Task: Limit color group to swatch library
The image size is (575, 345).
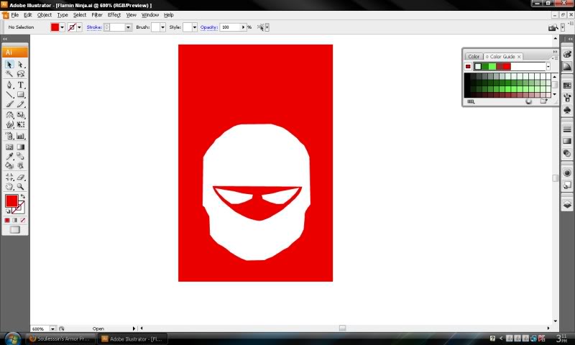Action: (x=471, y=101)
